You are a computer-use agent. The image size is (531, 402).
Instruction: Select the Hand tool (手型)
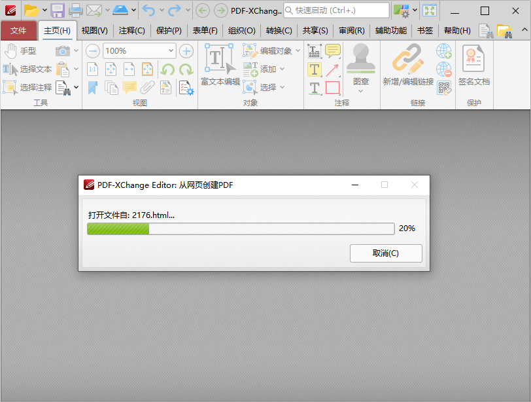20,50
